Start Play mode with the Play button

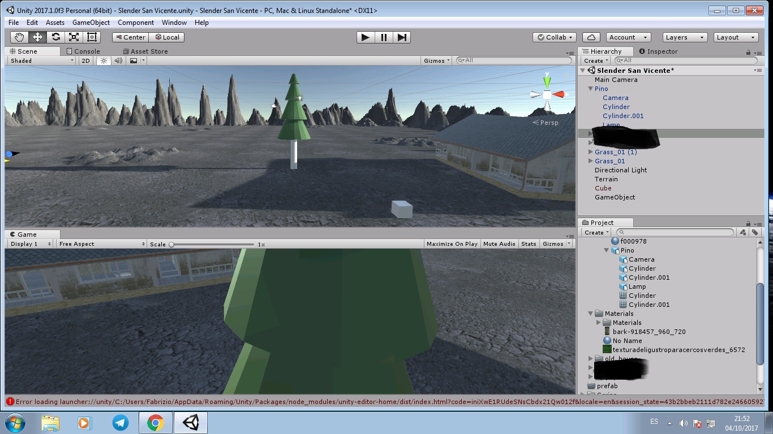(366, 37)
